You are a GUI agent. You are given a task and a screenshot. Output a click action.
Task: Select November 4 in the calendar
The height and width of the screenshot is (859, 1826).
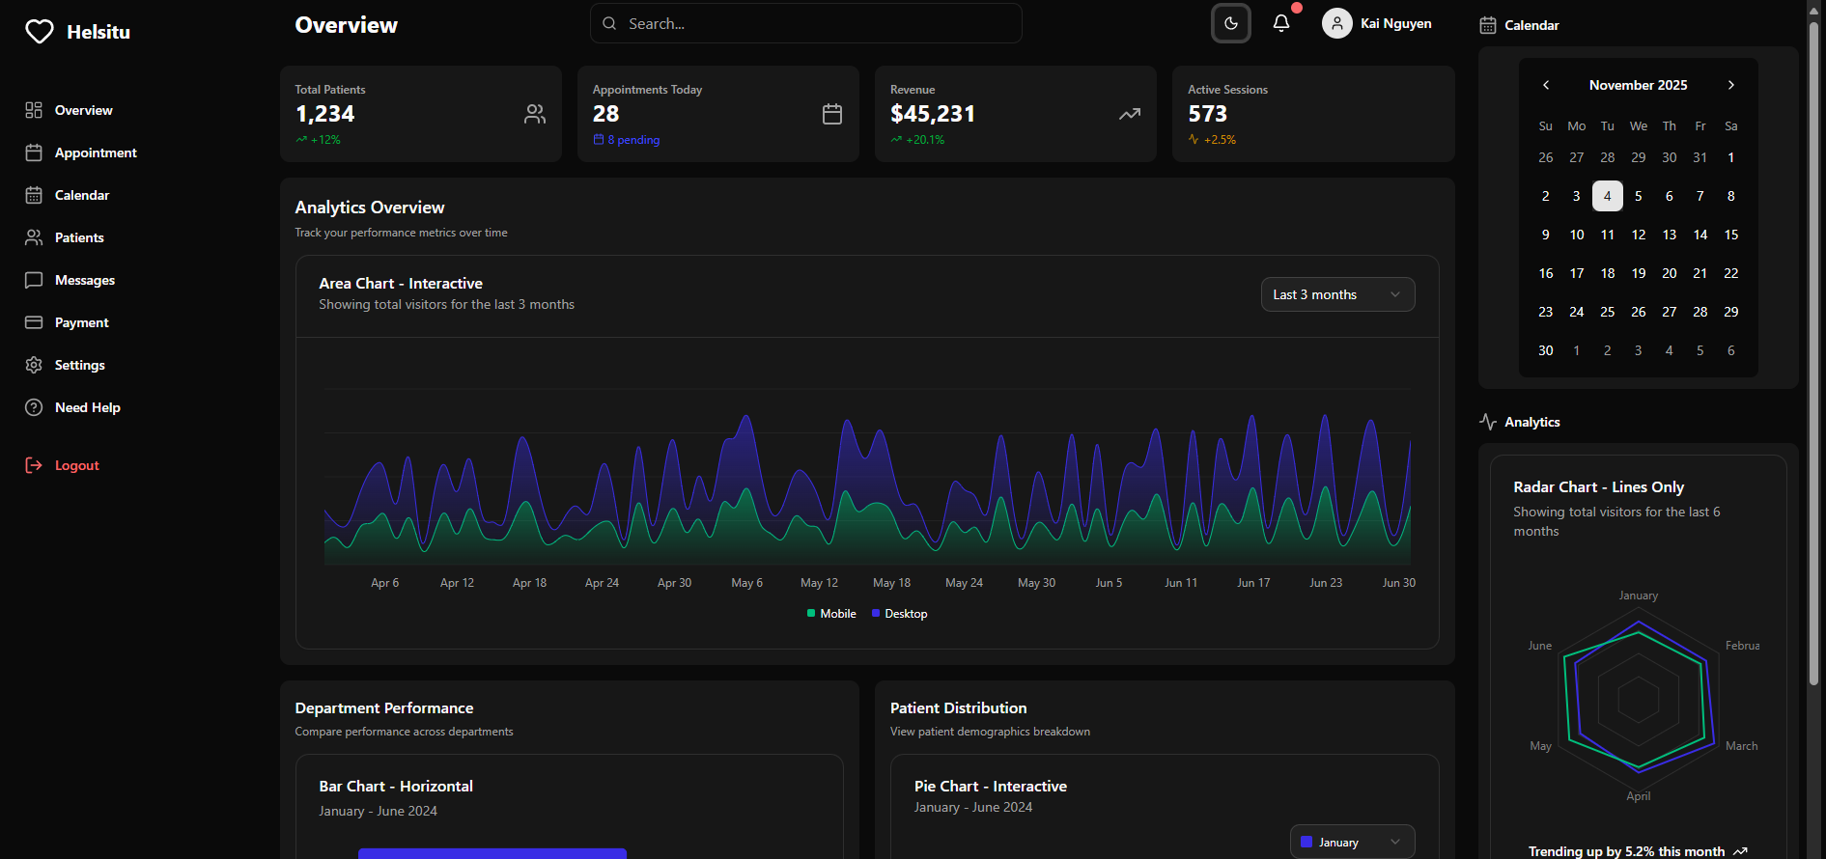pos(1608,196)
